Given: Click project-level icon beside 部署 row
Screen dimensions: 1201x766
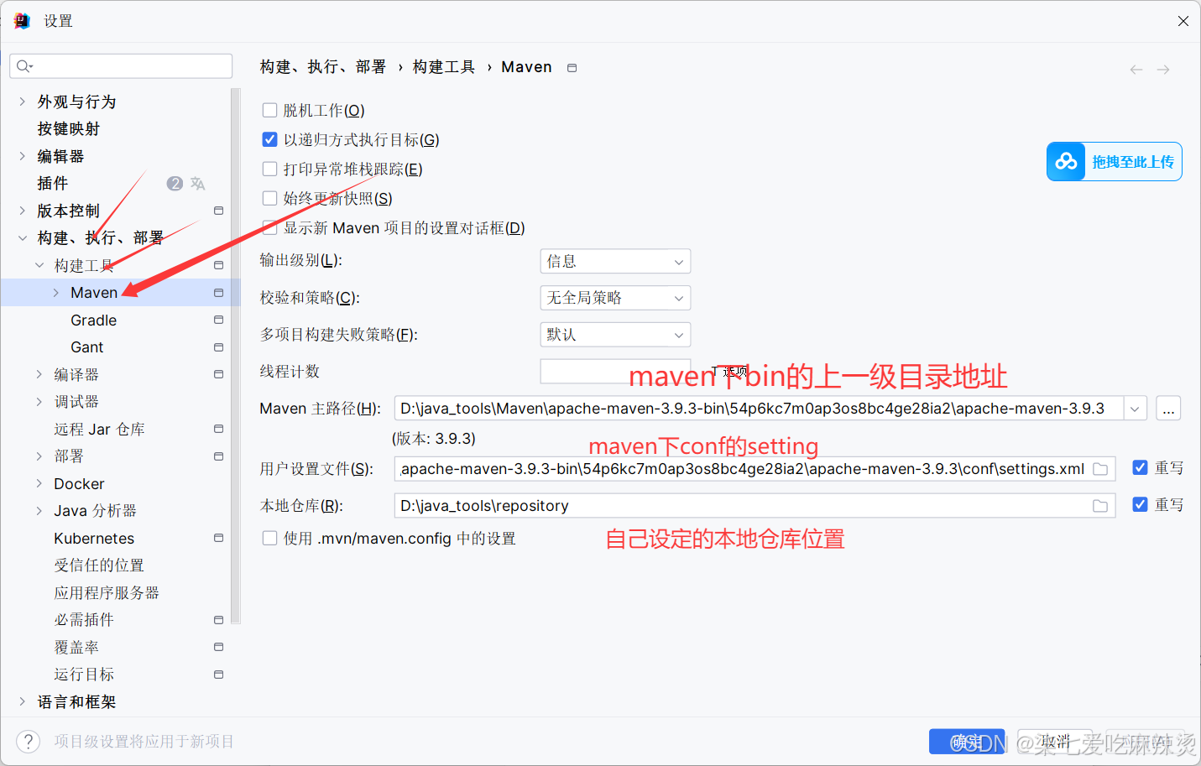Looking at the screenshot, I should pos(218,456).
